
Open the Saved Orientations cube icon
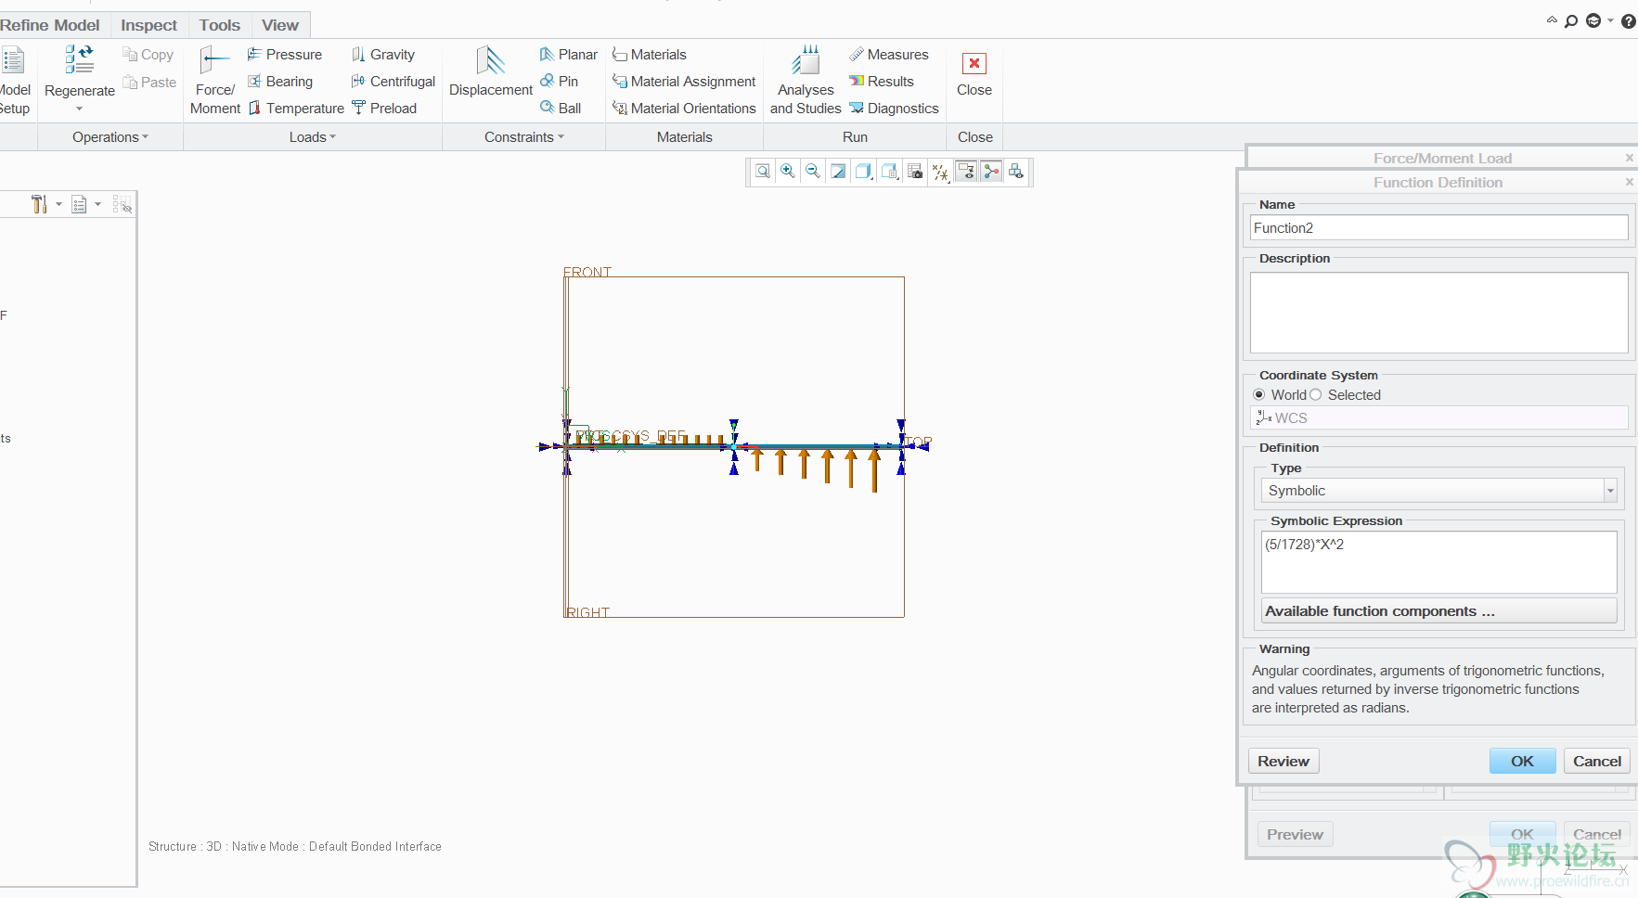pyautogui.click(x=889, y=172)
